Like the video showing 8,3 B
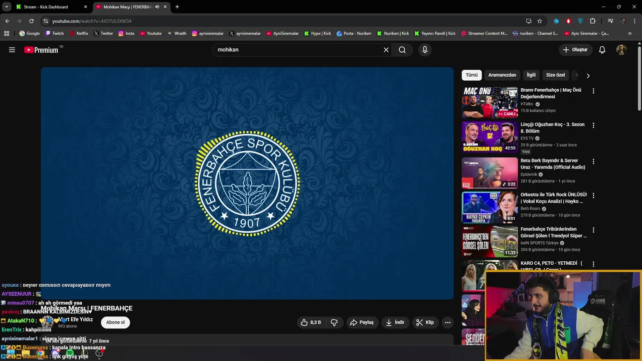Viewport: 642px width, 361px height. click(x=311, y=322)
